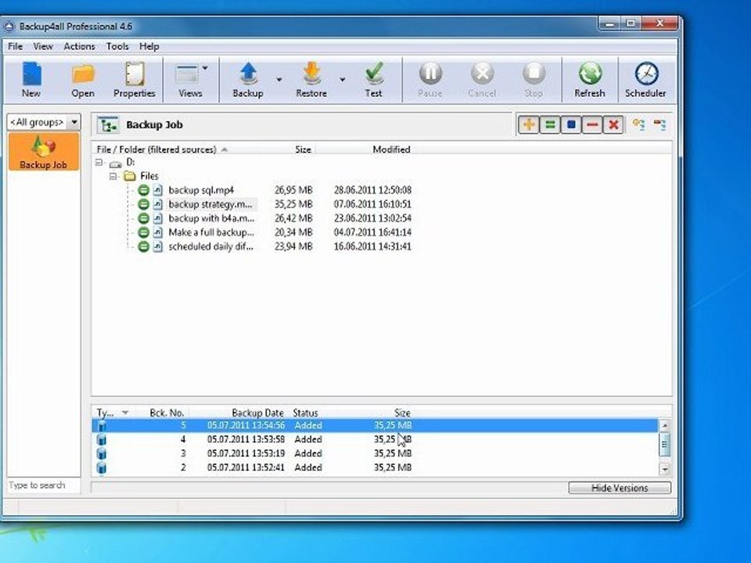Screen dimensions: 751x563
Task: Click backup number 4 version icon
Action: point(102,439)
